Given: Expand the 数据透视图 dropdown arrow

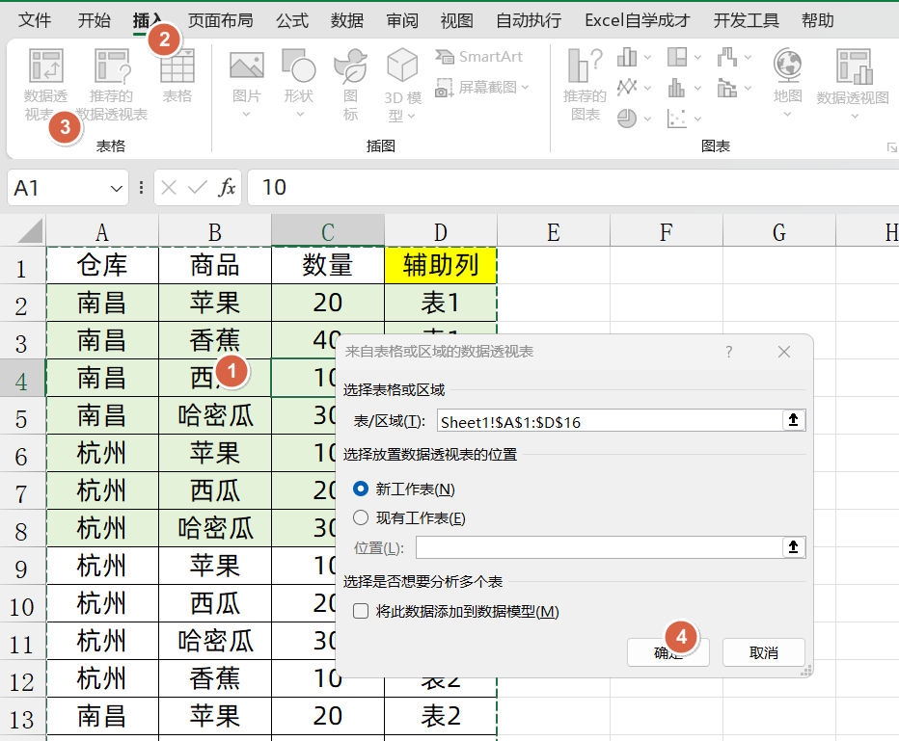Looking at the screenshot, I should click(855, 117).
